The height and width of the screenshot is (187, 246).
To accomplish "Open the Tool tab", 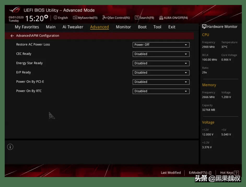I will click(x=157, y=27).
